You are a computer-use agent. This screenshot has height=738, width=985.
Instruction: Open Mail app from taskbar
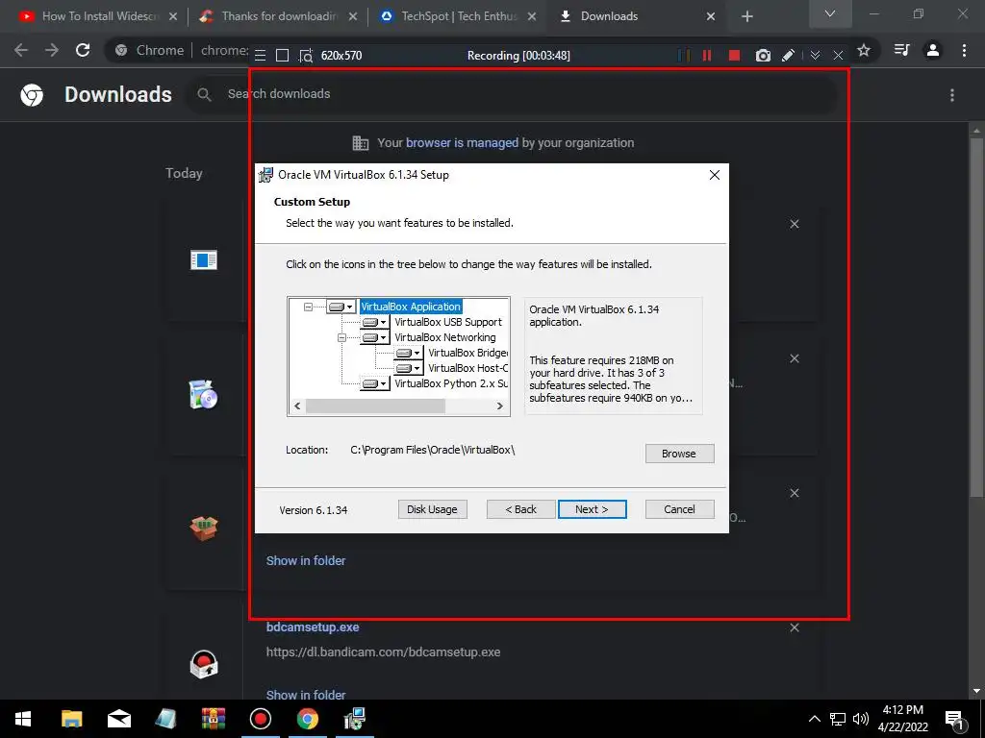(x=118, y=719)
